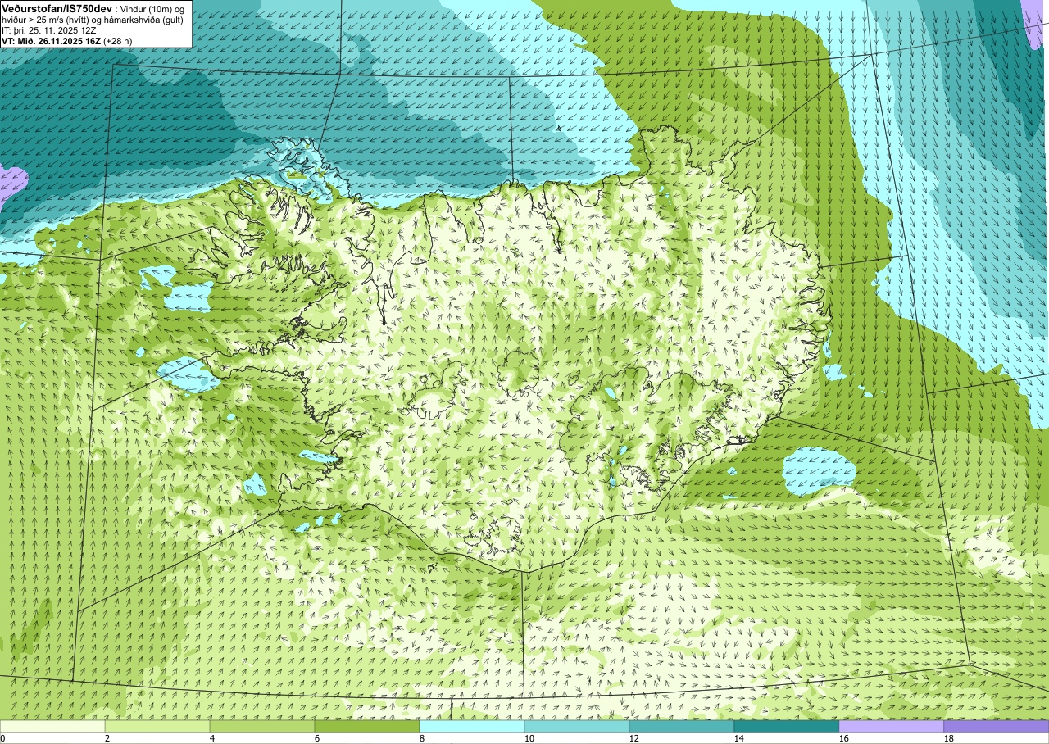Click the '(+28 h)' forecast offset text
Screen dimensions: 1049x744
point(120,40)
